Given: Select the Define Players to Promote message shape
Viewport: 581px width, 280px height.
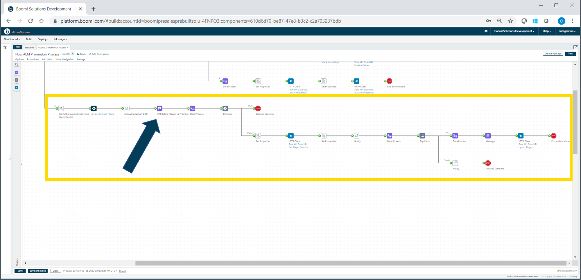Looking at the screenshot, I should 159,108.
